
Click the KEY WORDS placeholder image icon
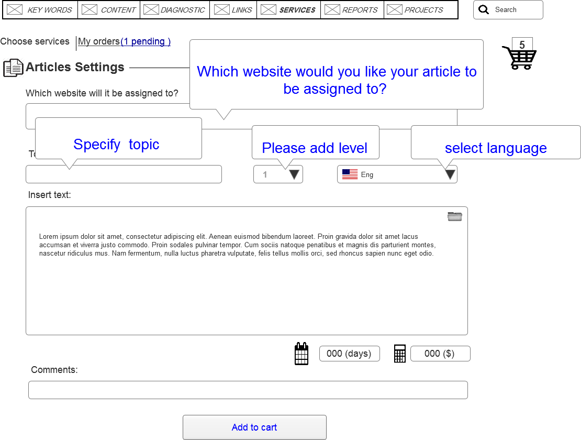[15, 9]
